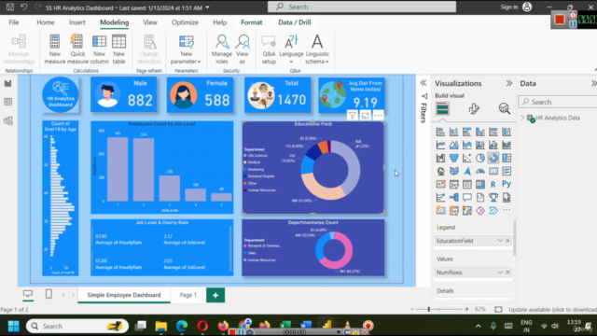
Task: Switch to the Data / Drill tab
Action: pyautogui.click(x=295, y=22)
